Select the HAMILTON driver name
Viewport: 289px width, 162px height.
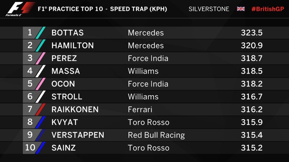(73, 45)
